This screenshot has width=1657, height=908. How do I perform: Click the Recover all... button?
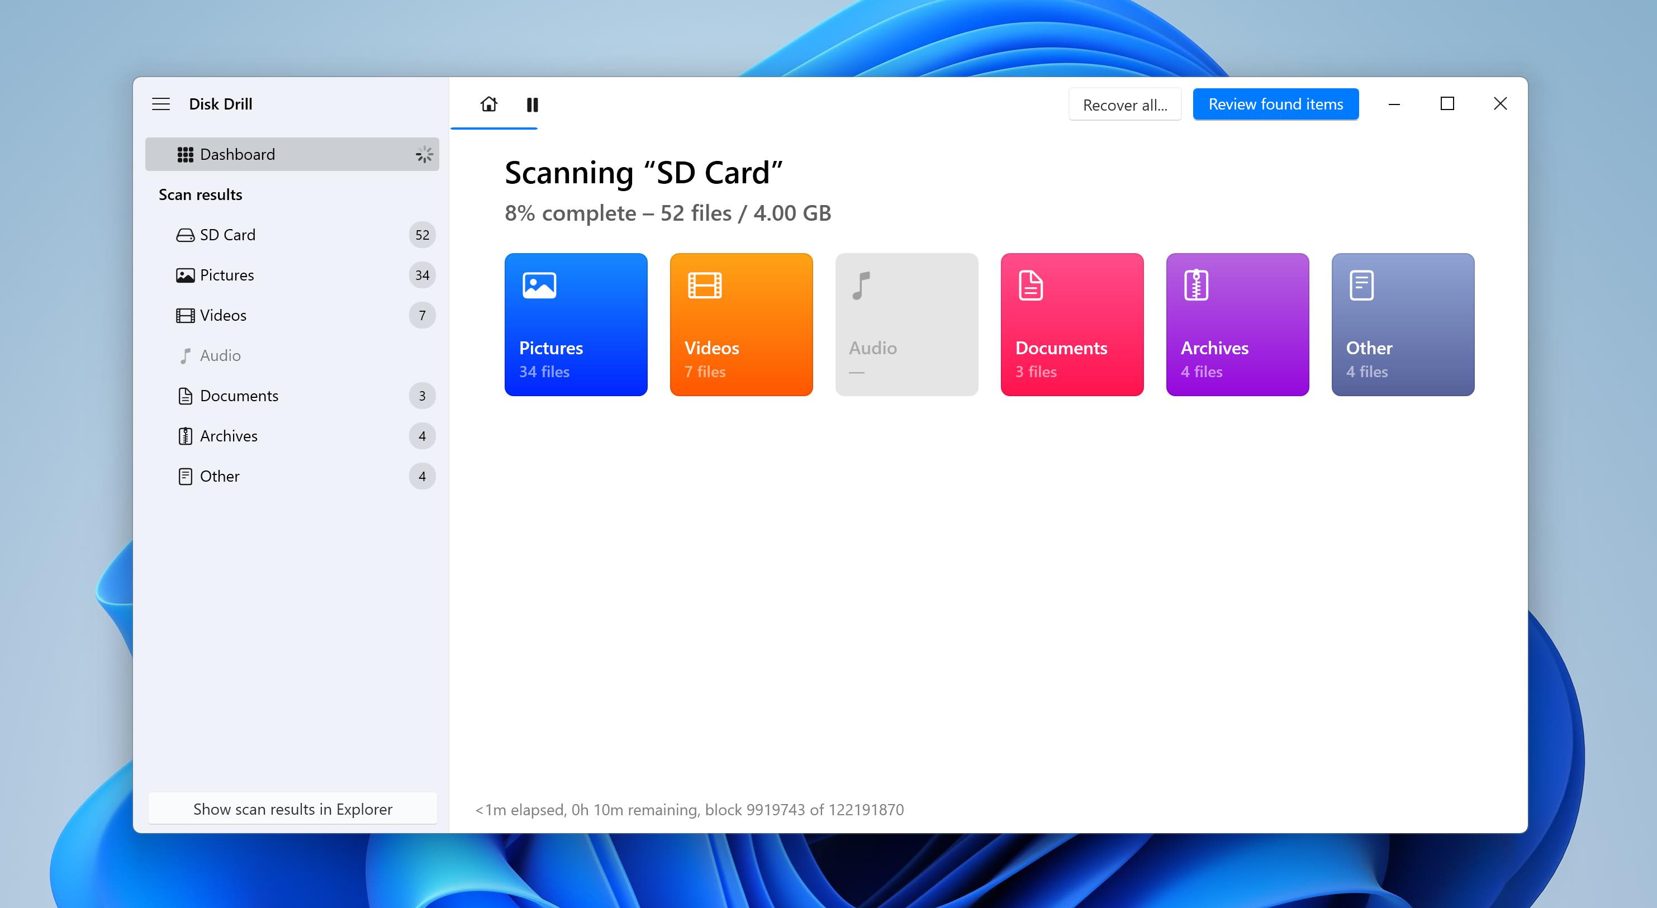click(1124, 105)
